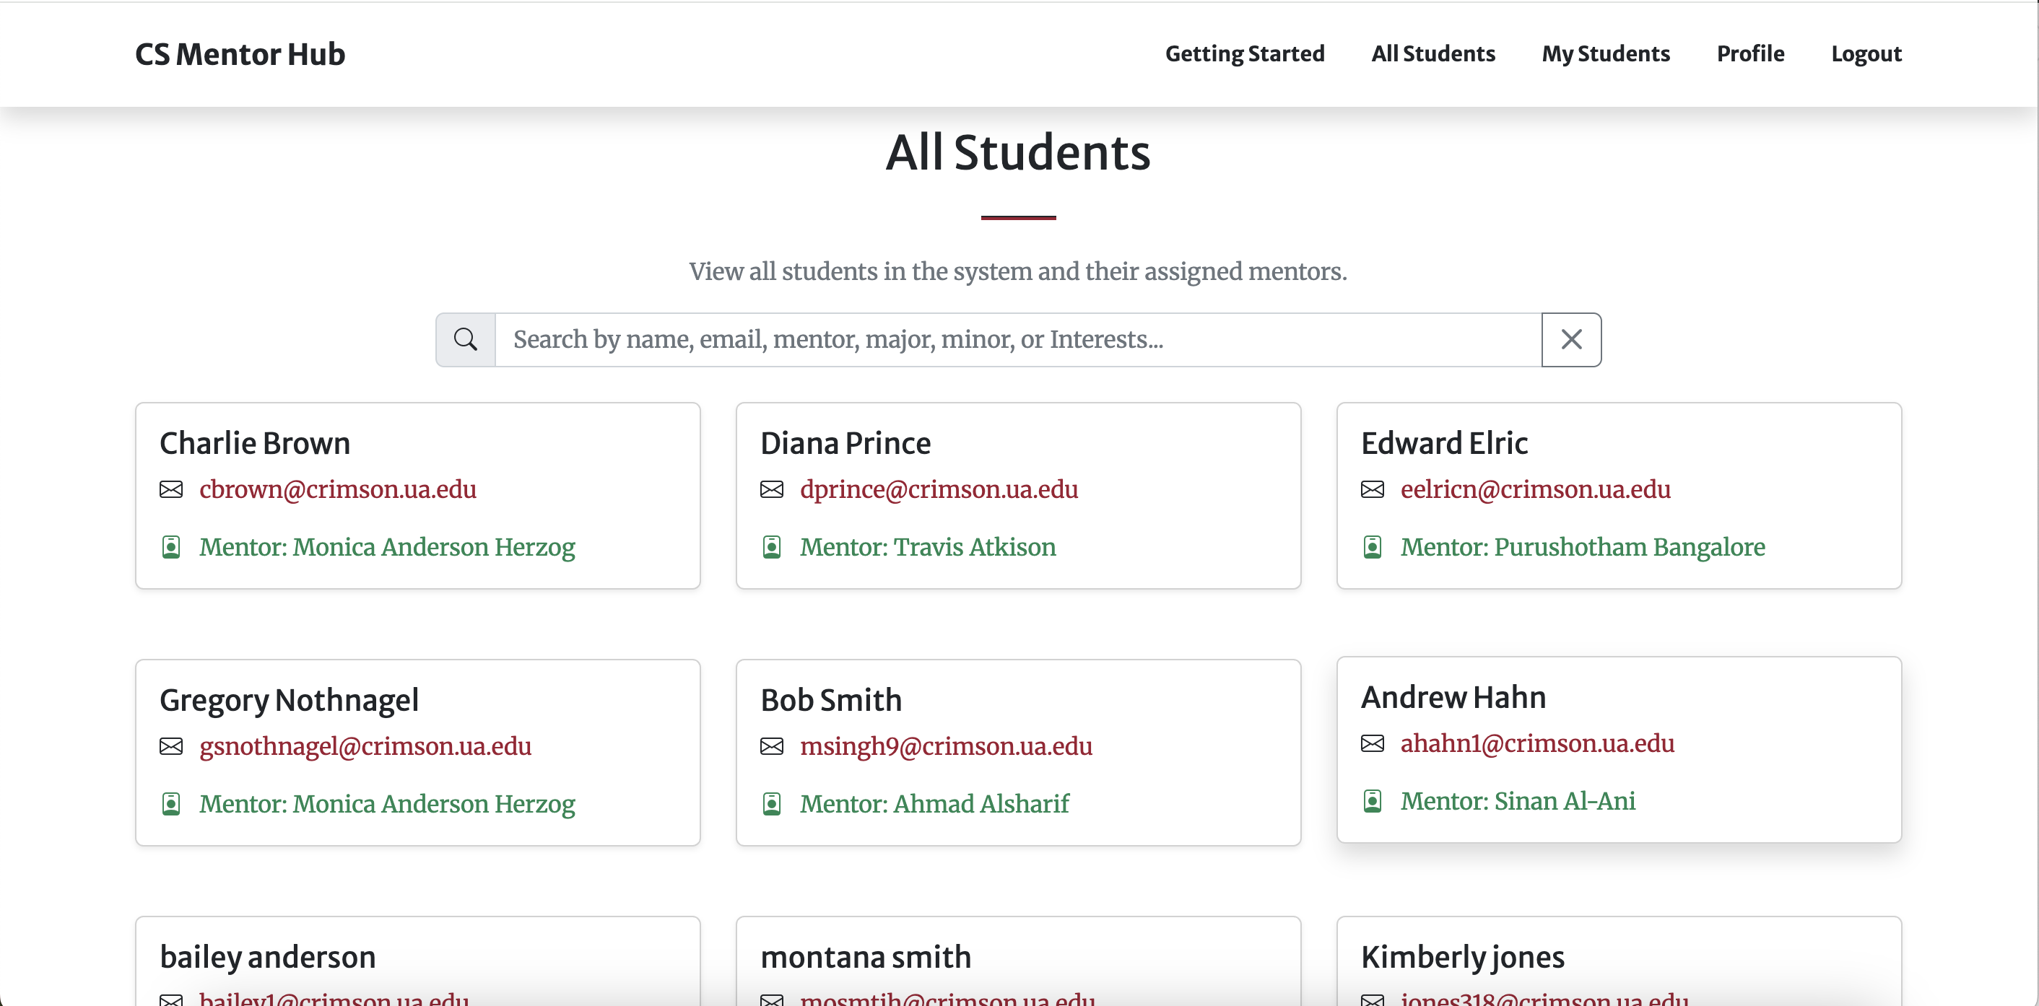Image resolution: width=2039 pixels, height=1006 pixels.
Task: Open ahahn1@crimson.ua.edu email link
Action: 1536,743
